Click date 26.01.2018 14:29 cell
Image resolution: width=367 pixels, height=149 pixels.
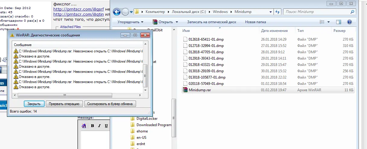274,39
